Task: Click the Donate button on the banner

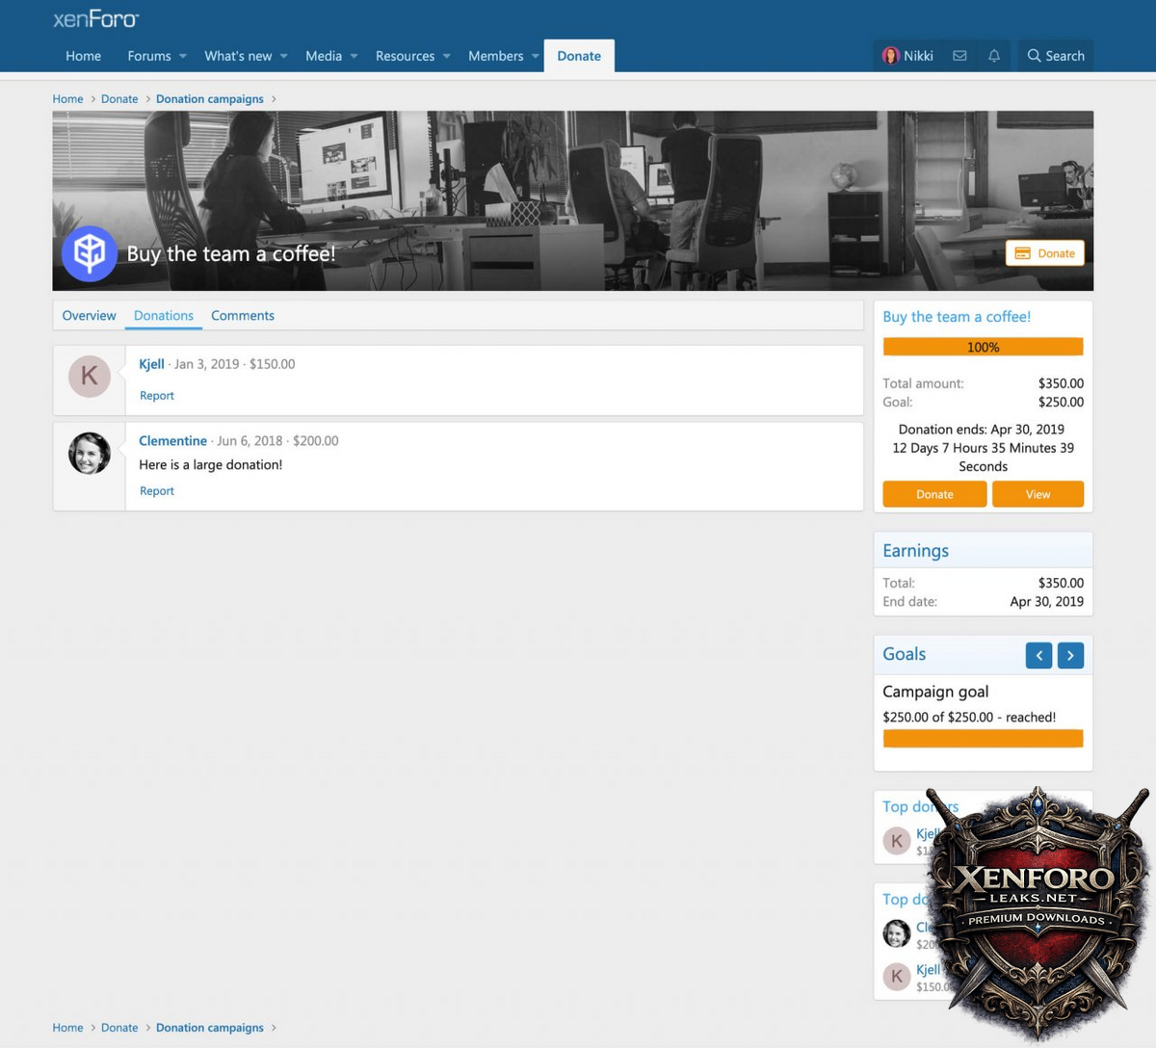Action: tap(1045, 253)
